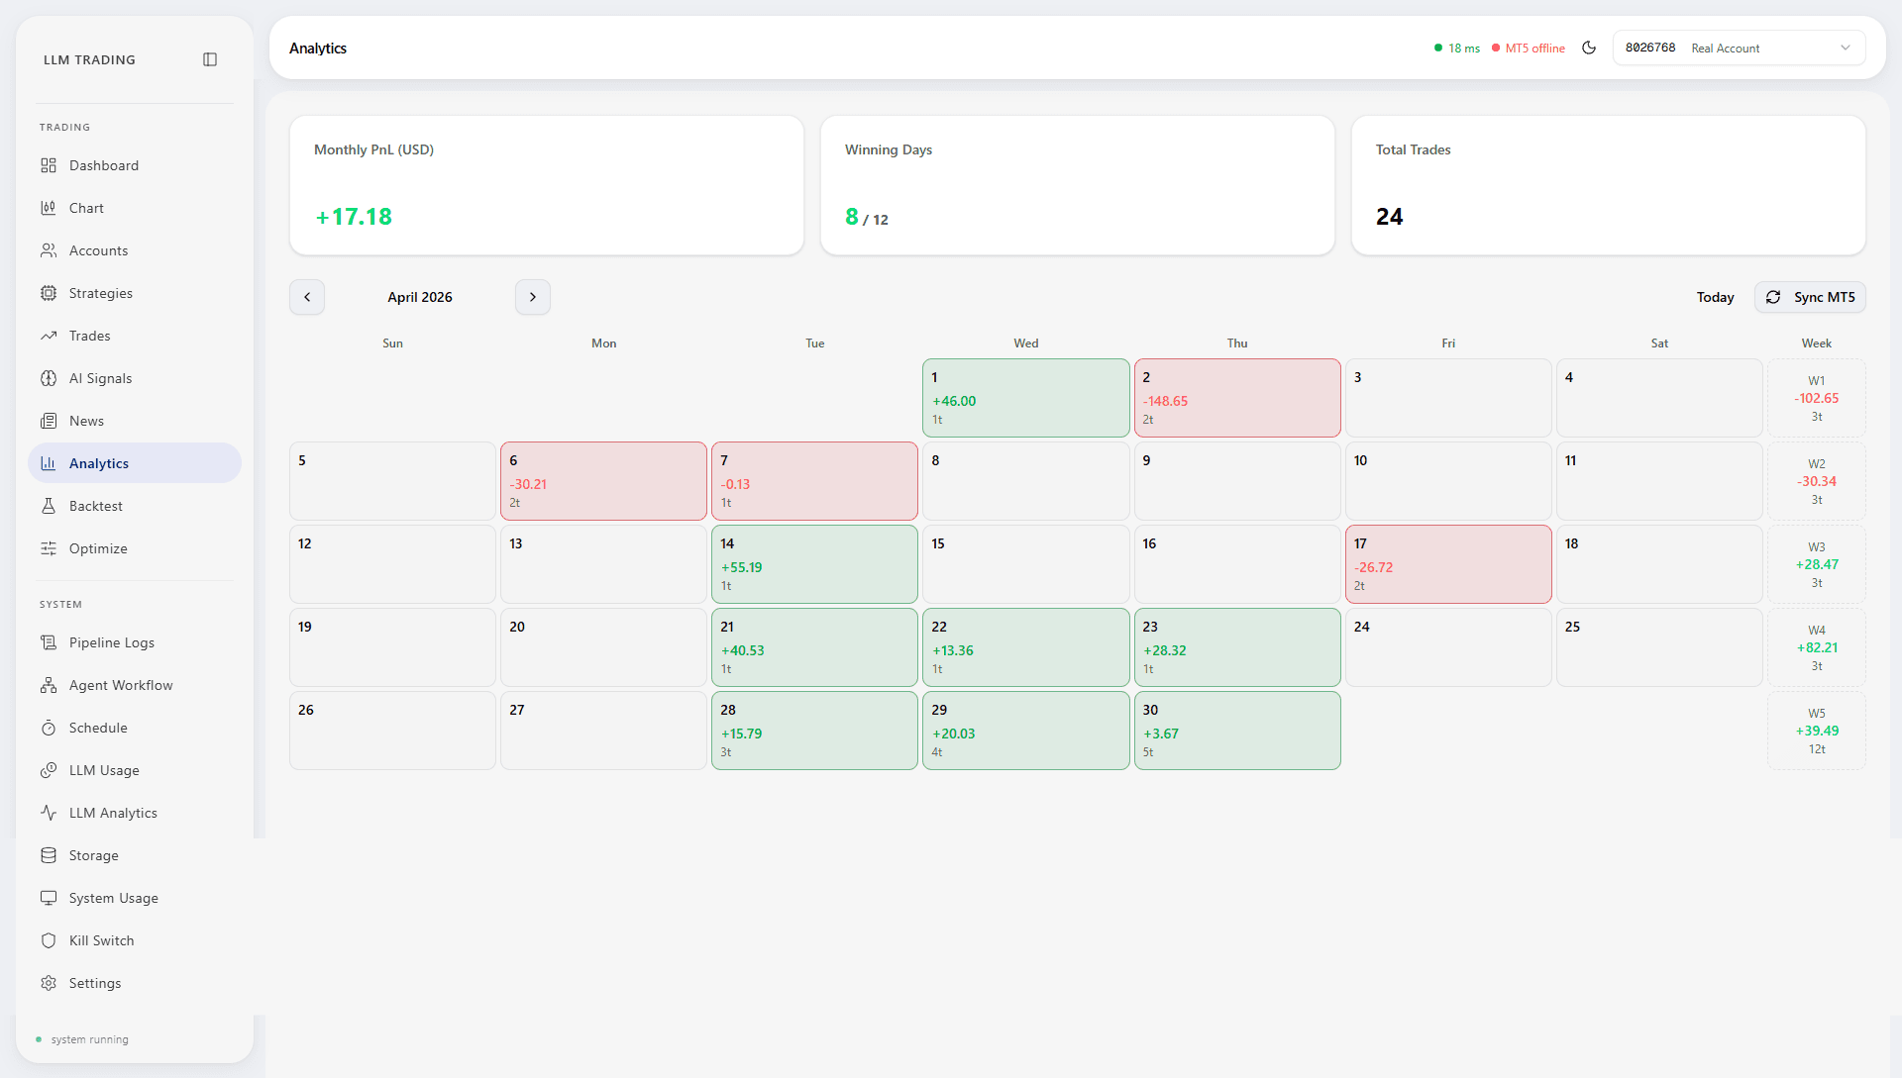Click the Analytics bar chart icon
The height and width of the screenshot is (1078, 1902).
click(49, 463)
